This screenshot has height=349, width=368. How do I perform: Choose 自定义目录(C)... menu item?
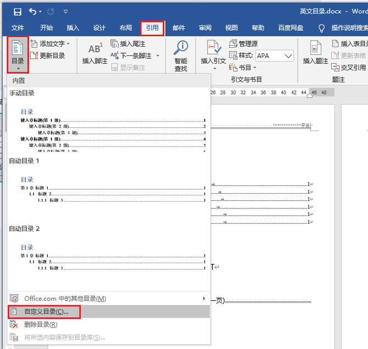pos(109,312)
